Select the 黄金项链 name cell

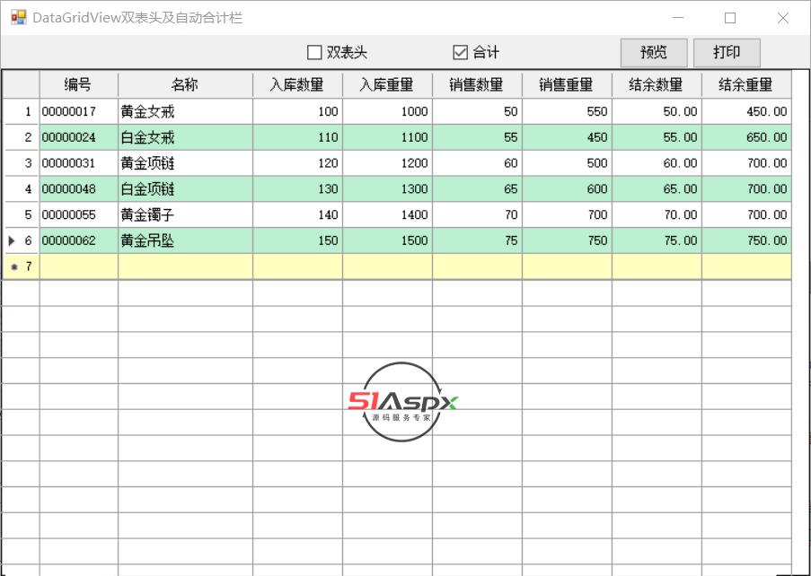click(x=185, y=163)
